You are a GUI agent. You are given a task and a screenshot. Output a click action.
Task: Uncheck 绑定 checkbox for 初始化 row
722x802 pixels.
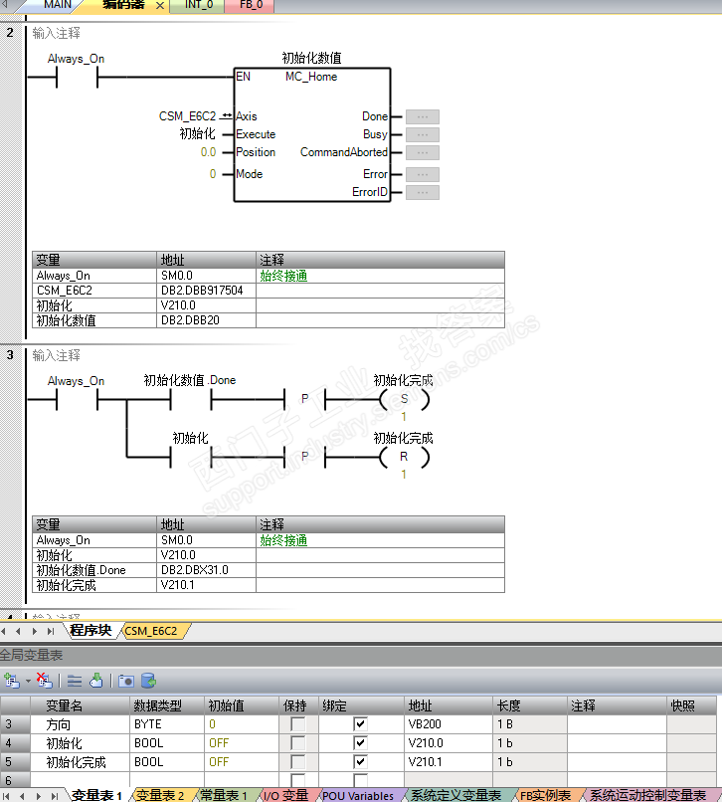[x=360, y=742]
